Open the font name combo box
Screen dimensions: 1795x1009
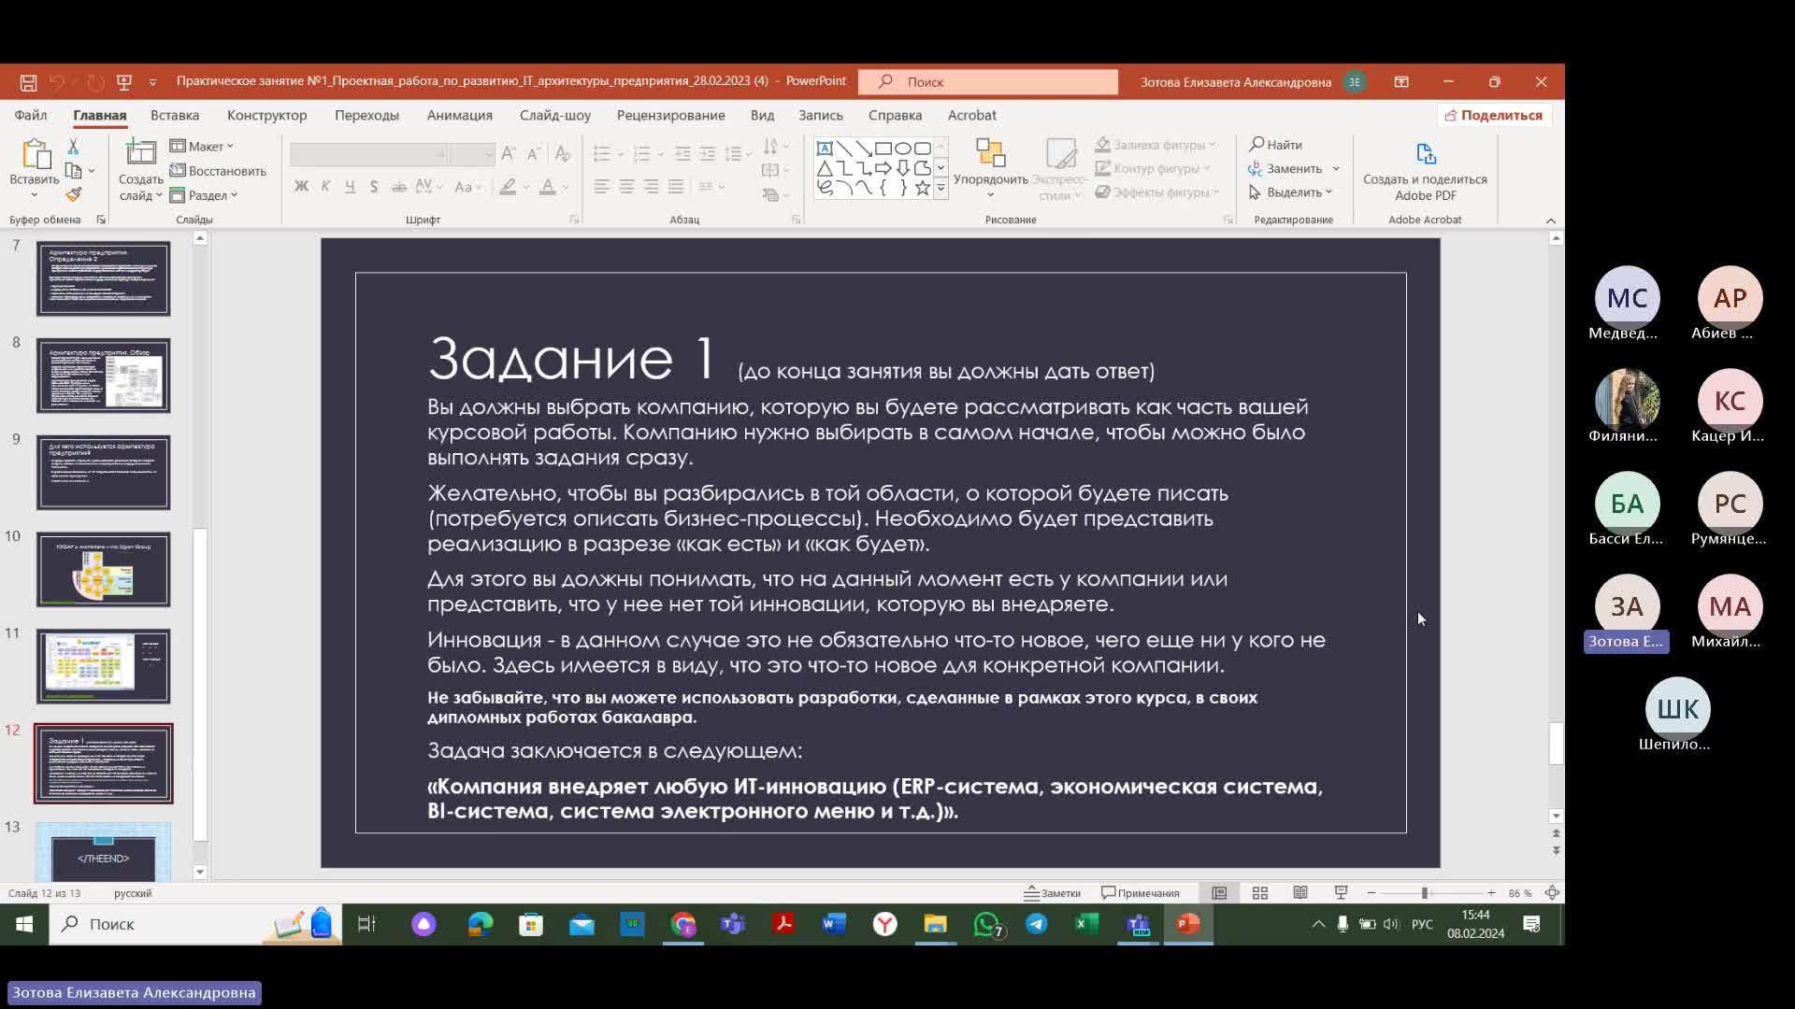[368, 153]
